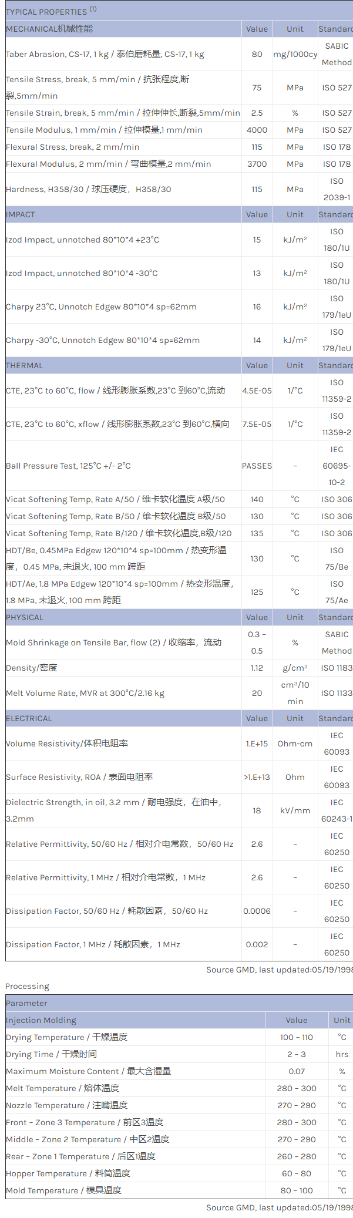Viewport: 353px width, 1218px height.
Task: Click the Vicat Softening Temp Rate B/120 label
Action: pyautogui.click(x=119, y=534)
